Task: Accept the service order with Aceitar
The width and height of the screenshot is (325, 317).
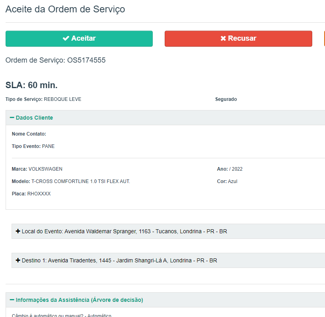Action: 79,39
